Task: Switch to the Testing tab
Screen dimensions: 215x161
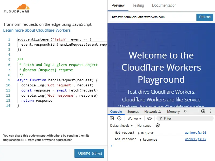Action: tap(138, 5)
